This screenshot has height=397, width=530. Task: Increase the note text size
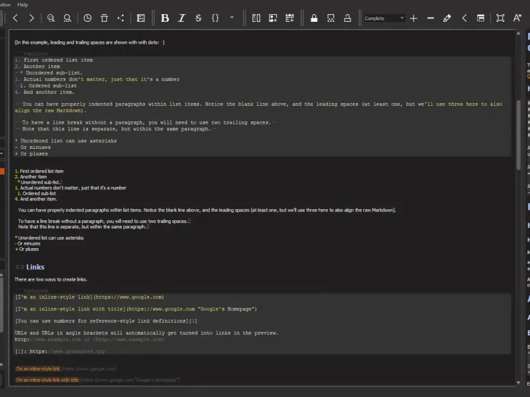(517, 19)
